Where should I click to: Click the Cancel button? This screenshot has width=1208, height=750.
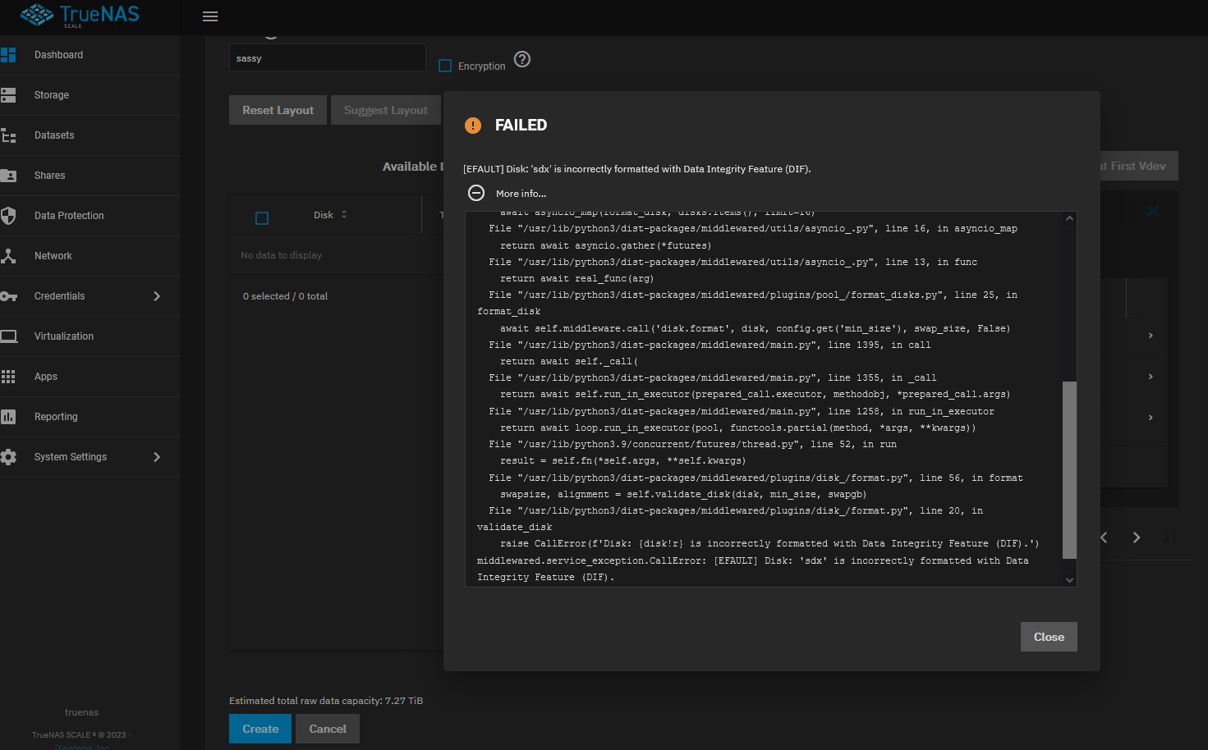tap(328, 729)
